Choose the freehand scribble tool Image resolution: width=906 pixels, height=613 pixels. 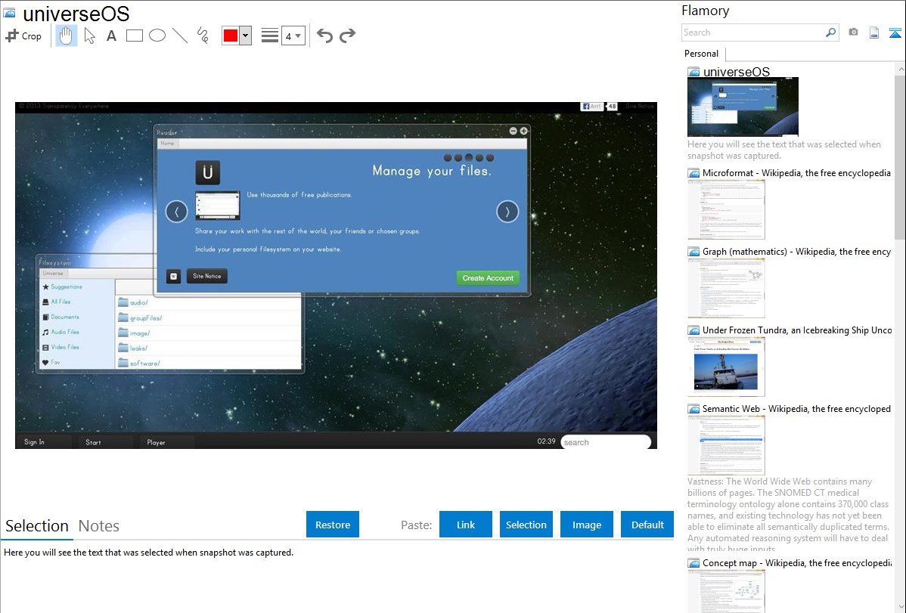coord(203,36)
